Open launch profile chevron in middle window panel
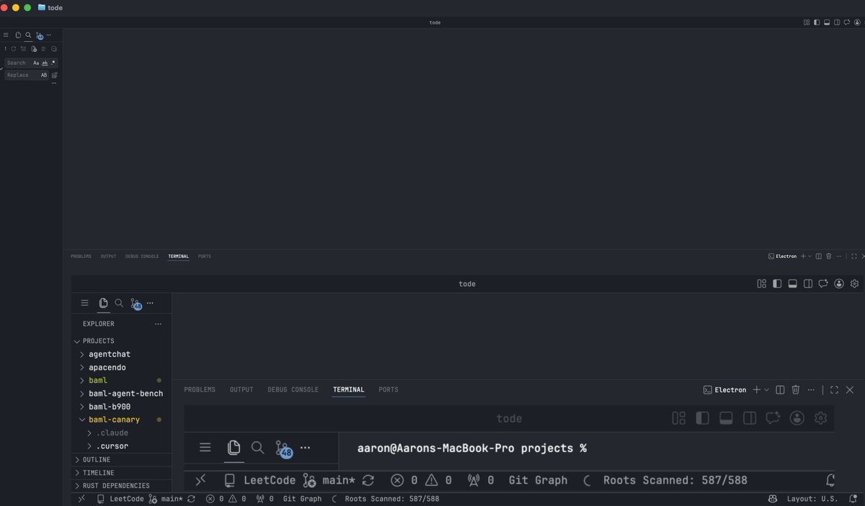Viewport: 865px width, 506px height. 766,390
